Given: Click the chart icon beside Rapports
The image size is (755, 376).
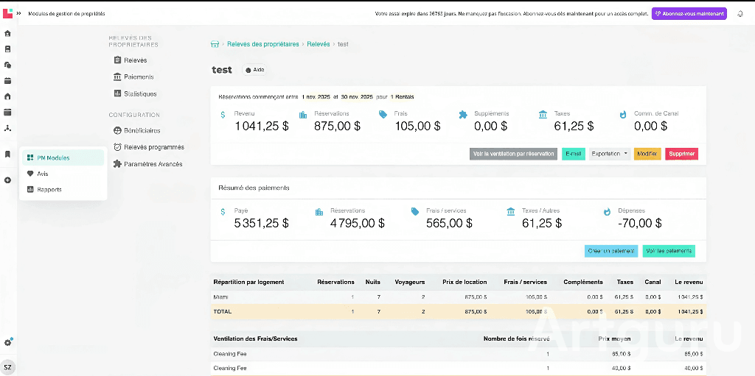Looking at the screenshot, I should point(30,189).
